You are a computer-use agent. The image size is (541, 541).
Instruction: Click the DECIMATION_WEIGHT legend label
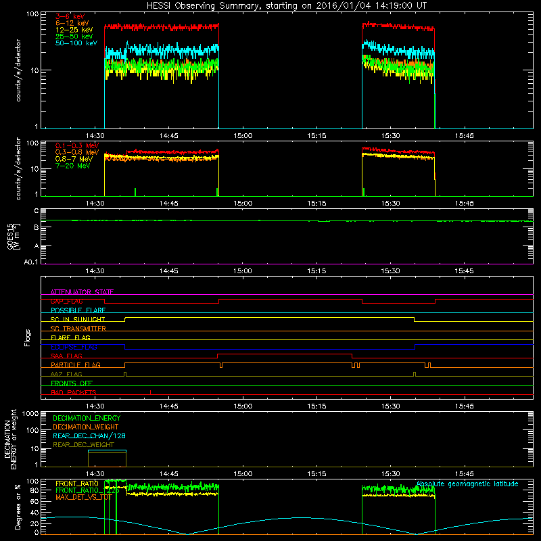coord(86,427)
